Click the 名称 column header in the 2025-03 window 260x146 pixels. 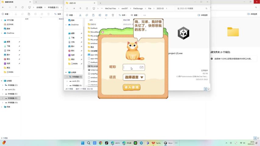(91, 20)
